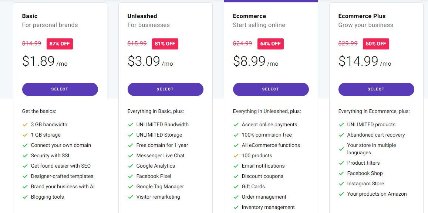Click the $3.09 Unleashed price
Screen dimensions: 428x213
tap(144, 61)
